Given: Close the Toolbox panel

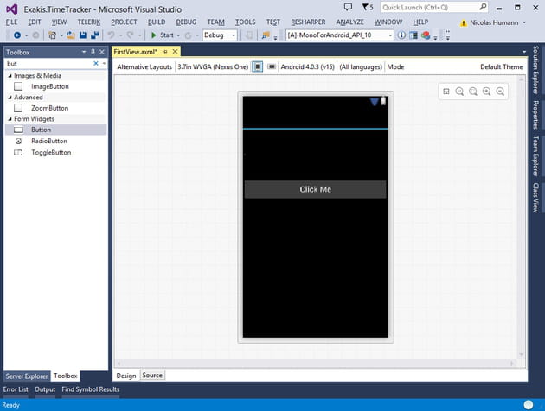Looking at the screenshot, I should (x=102, y=52).
